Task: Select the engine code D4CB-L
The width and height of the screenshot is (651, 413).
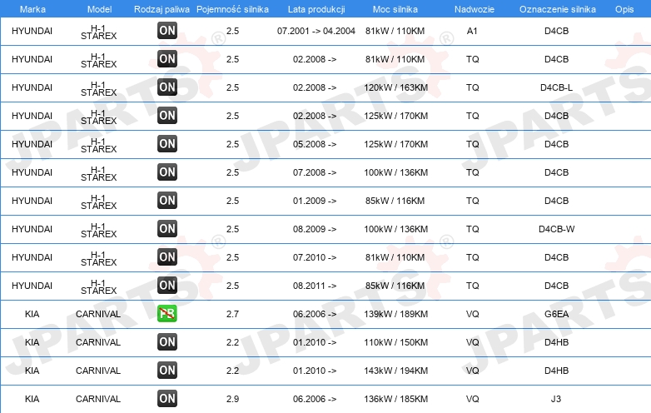Action: point(556,87)
